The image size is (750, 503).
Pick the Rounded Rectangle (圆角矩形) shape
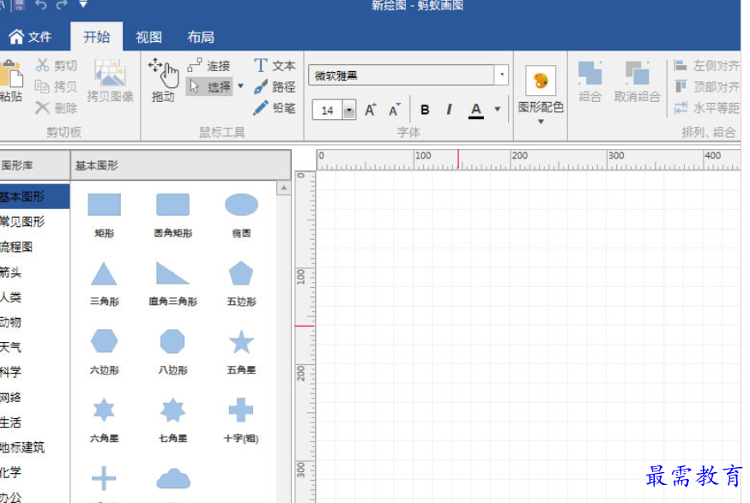tap(172, 205)
